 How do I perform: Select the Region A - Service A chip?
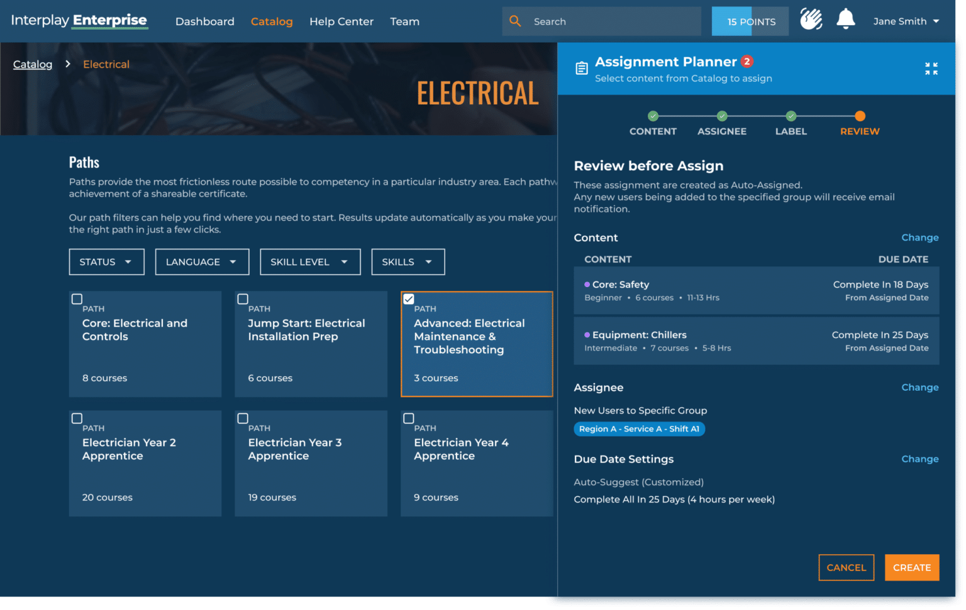pos(639,428)
